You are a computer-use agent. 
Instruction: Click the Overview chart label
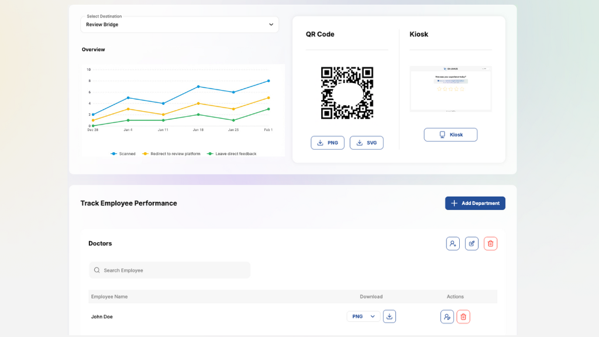click(x=93, y=50)
